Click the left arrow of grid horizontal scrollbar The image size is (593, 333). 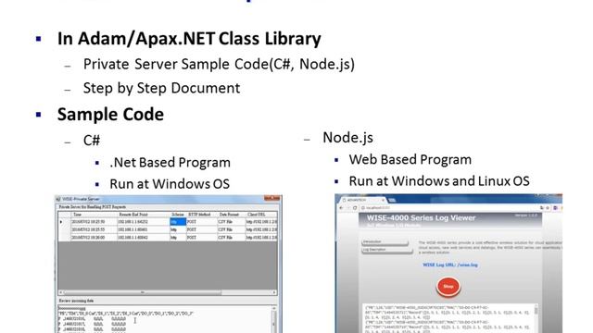click(x=61, y=292)
